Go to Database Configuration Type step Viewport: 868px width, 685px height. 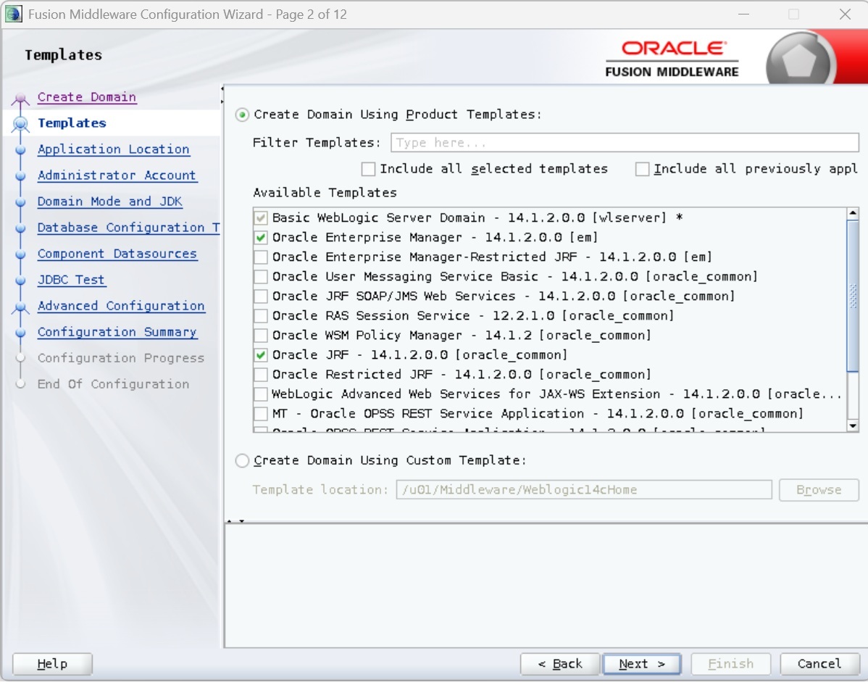point(128,227)
